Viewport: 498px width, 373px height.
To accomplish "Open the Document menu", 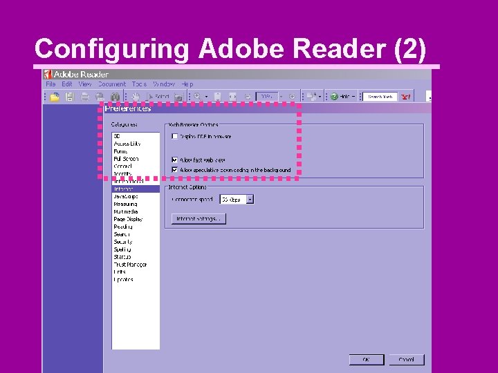I will [112, 84].
